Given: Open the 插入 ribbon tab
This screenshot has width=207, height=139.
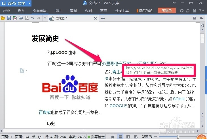Looking at the screenshot, I should point(21,10).
